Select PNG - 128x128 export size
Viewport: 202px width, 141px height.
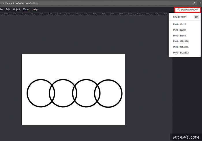tap(185, 41)
